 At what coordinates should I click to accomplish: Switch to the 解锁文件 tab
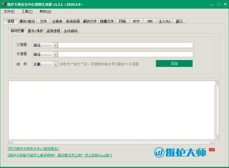pyautogui.click(x=90, y=21)
